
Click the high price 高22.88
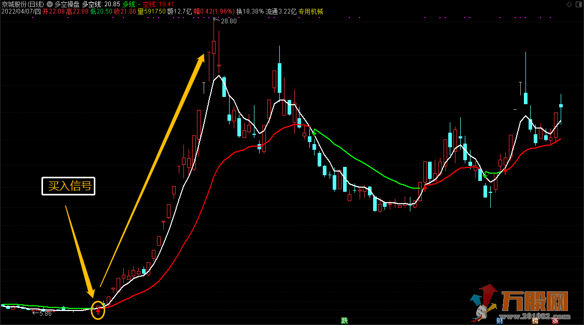point(78,11)
